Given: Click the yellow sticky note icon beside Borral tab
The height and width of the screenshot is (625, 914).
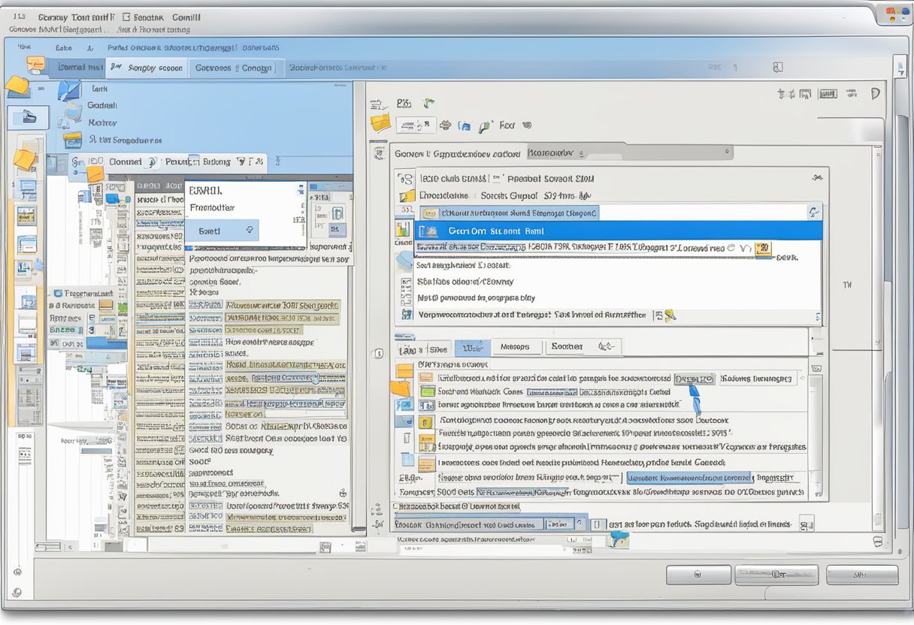Looking at the screenshot, I should [35, 65].
